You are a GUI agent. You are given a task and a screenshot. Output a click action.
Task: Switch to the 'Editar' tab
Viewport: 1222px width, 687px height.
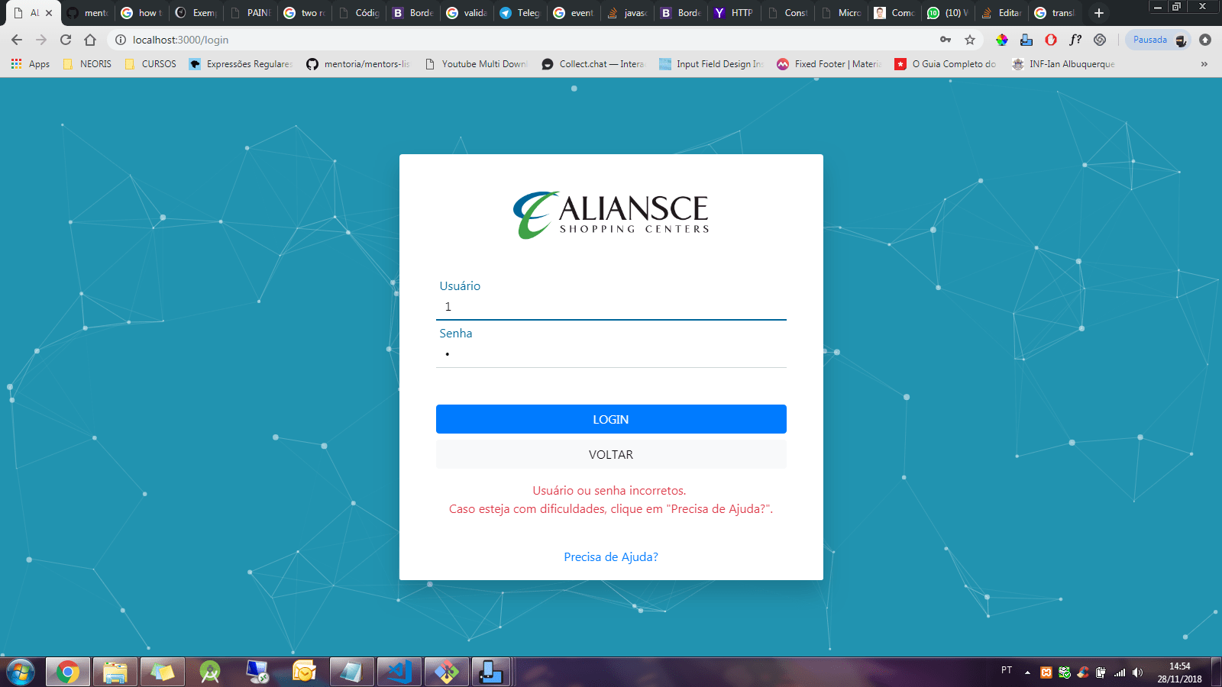tap(1001, 13)
